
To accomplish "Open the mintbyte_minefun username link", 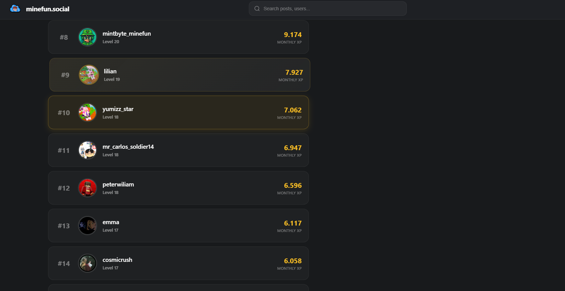I will pos(127,34).
